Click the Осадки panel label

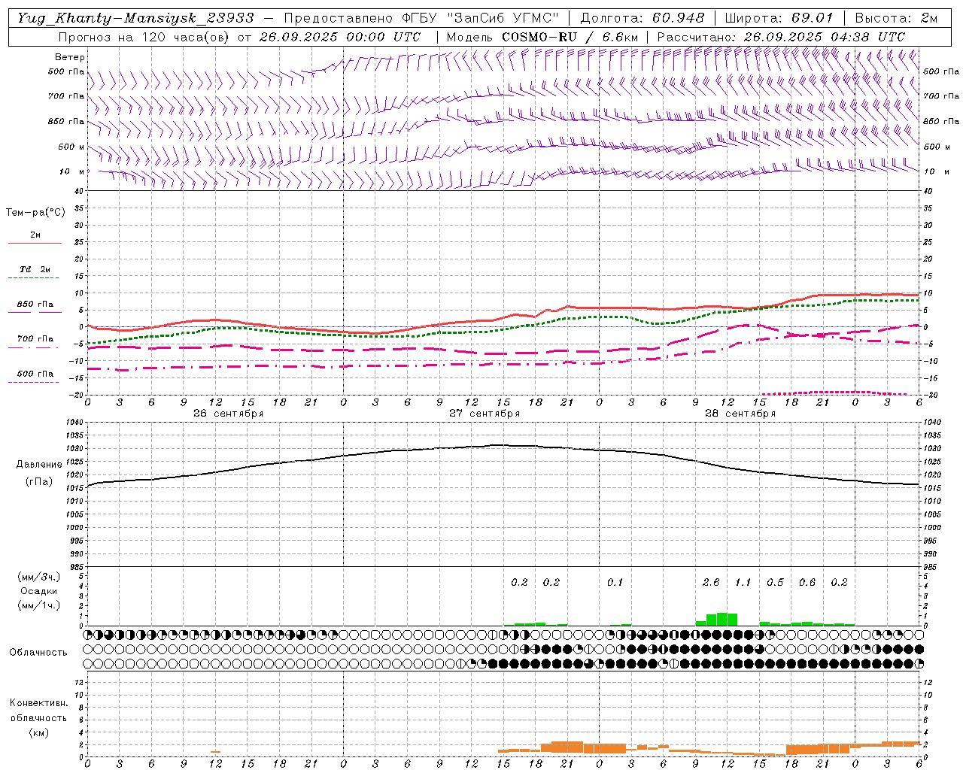[x=39, y=591]
